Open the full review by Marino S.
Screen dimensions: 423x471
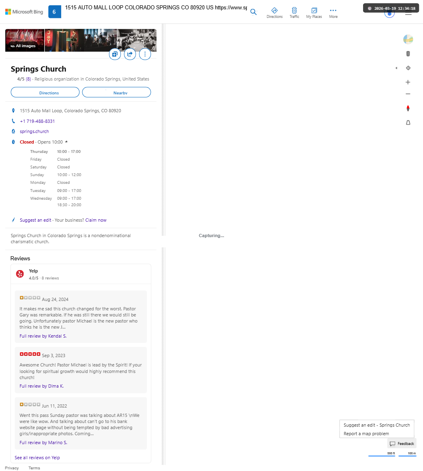[x=43, y=443]
